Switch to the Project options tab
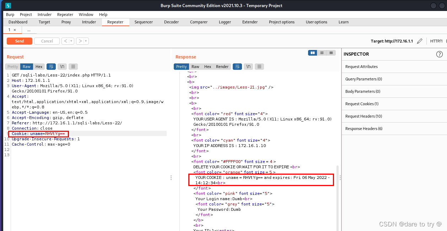This screenshot has height=231, width=447. click(x=282, y=22)
